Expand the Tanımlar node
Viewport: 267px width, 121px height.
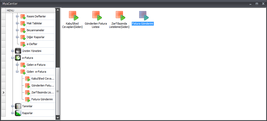click(x=12, y=106)
